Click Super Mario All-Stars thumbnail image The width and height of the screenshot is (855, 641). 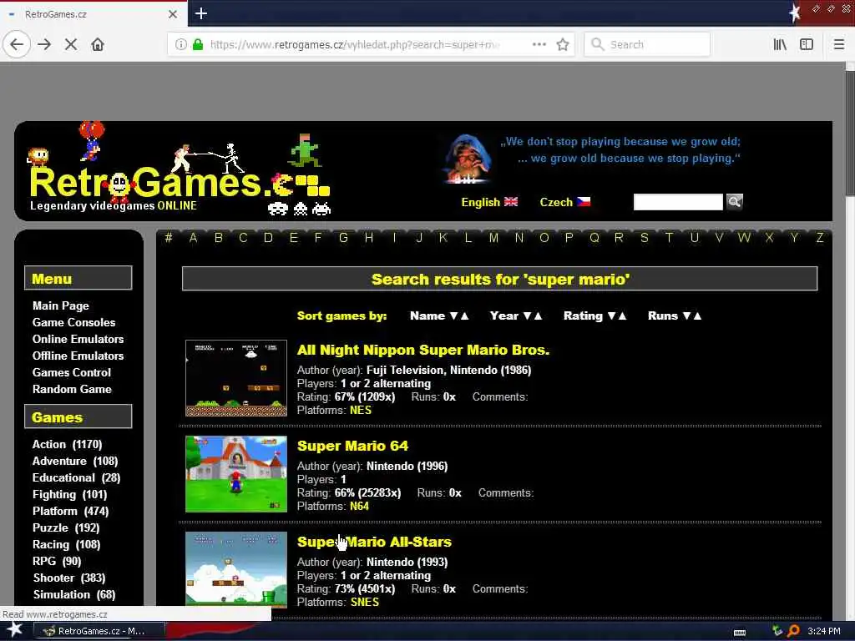[236, 569]
